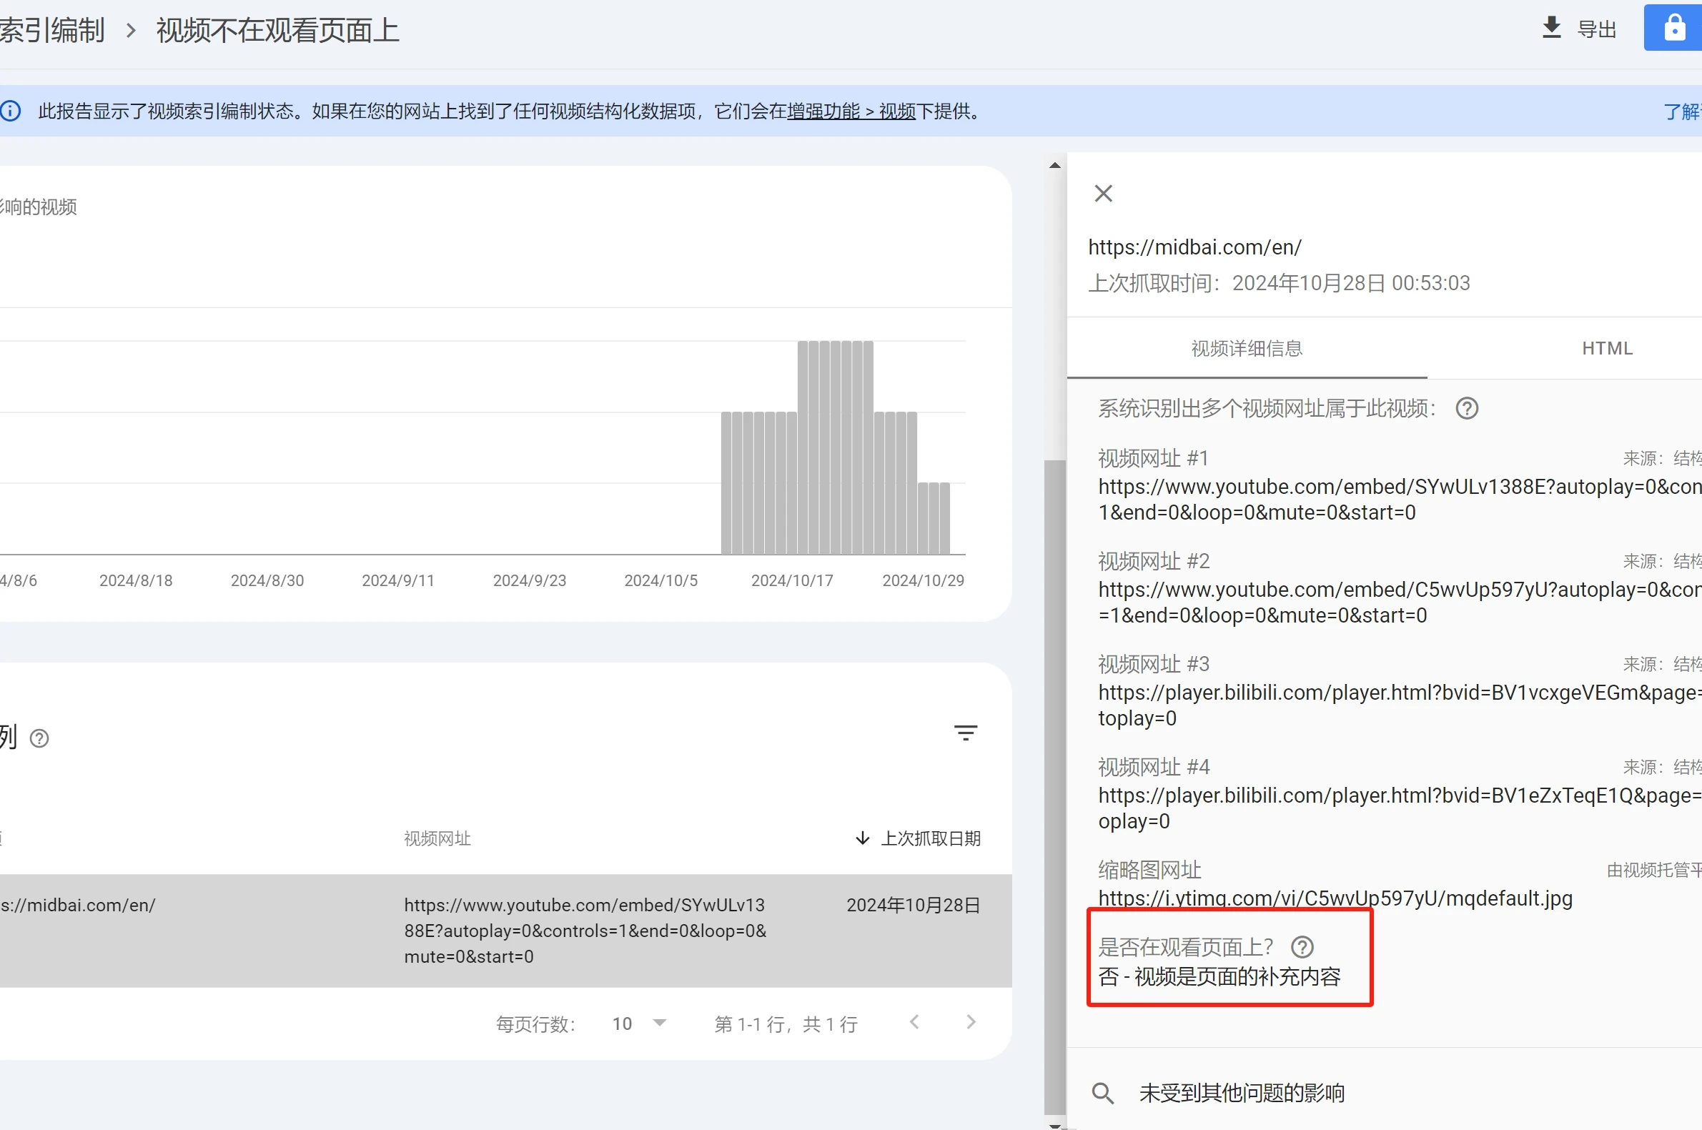Select the video details tab
Viewport: 1702px width, 1130px height.
pos(1247,349)
